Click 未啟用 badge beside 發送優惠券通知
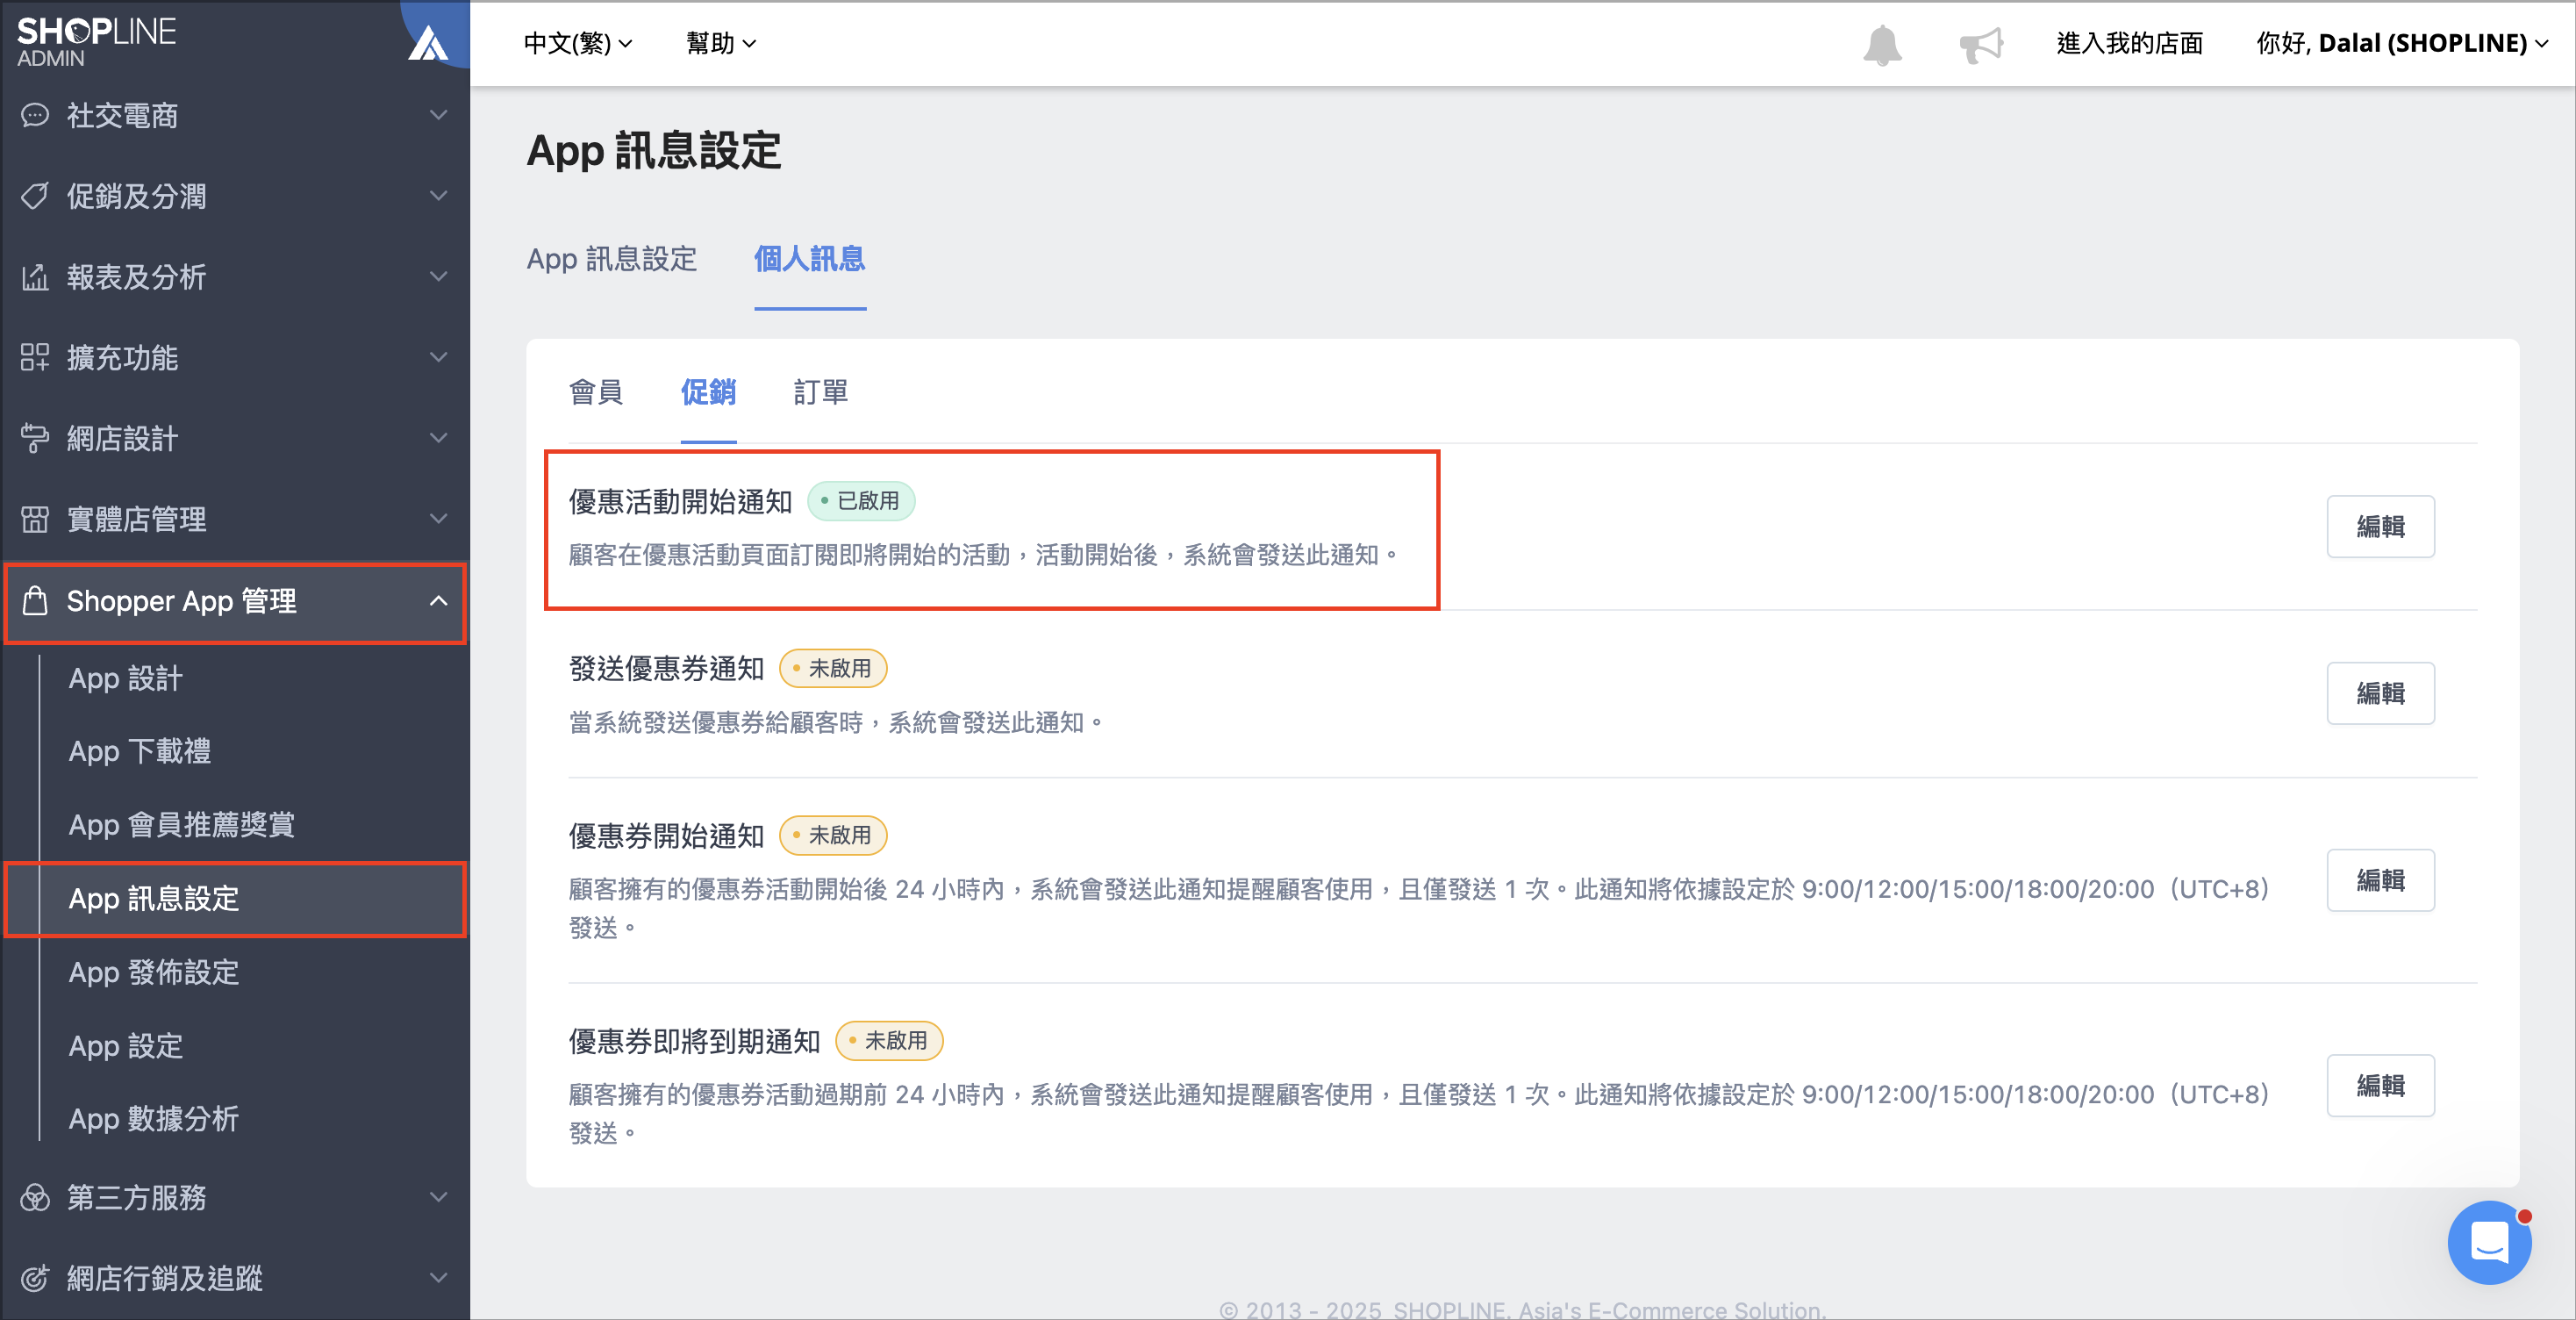 833,668
